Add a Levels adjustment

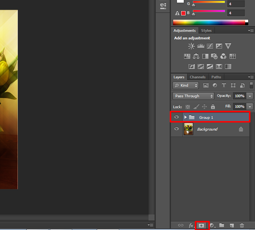click(x=201, y=46)
